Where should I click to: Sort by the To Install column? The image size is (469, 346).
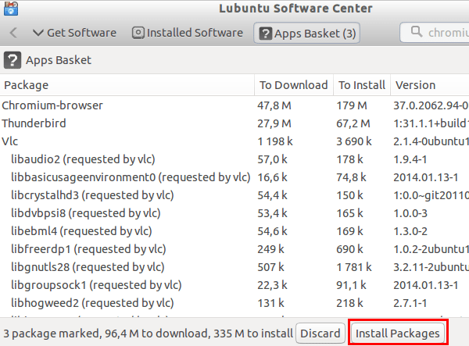[x=362, y=85]
